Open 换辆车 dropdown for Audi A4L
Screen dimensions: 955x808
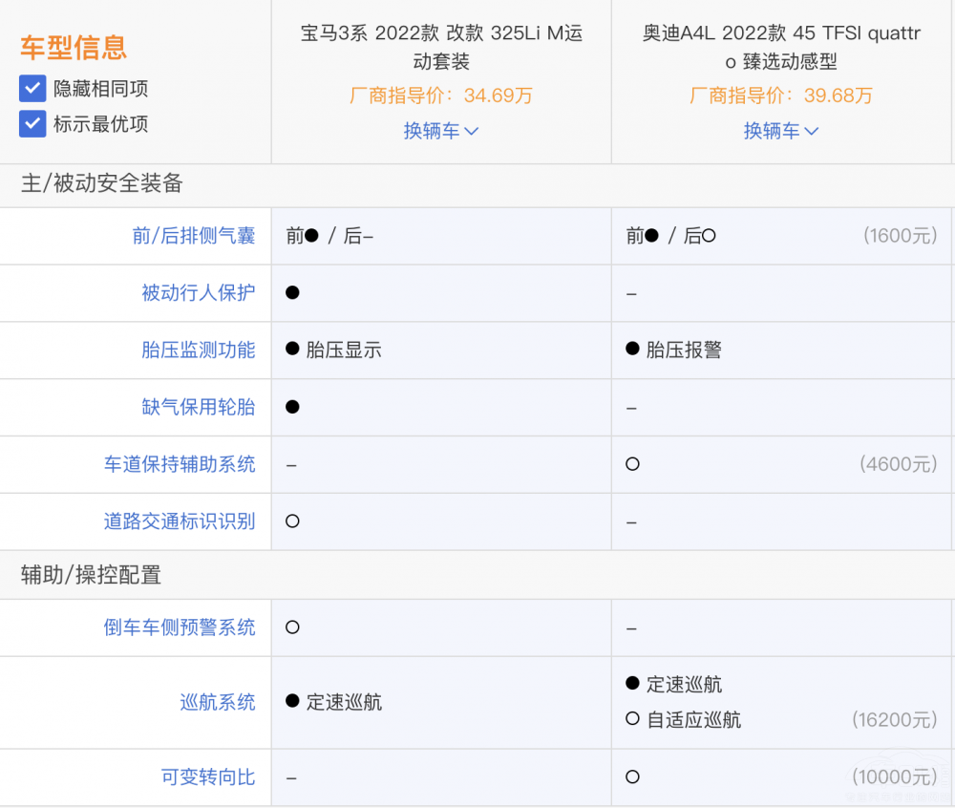(780, 131)
